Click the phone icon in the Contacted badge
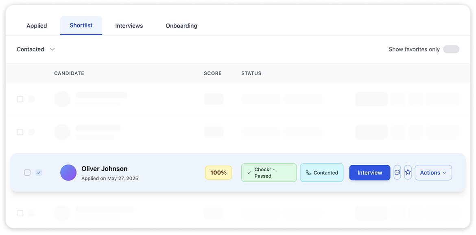The image size is (476, 235). pos(308,172)
